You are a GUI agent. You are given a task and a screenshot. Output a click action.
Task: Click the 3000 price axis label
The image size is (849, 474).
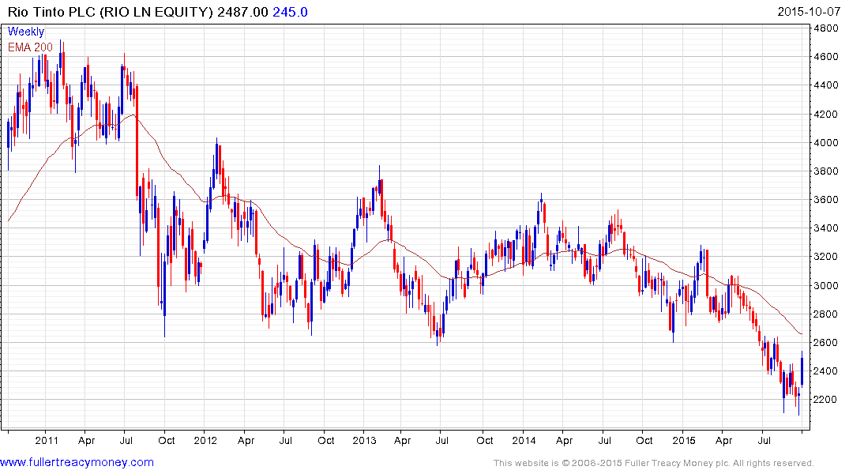826,285
